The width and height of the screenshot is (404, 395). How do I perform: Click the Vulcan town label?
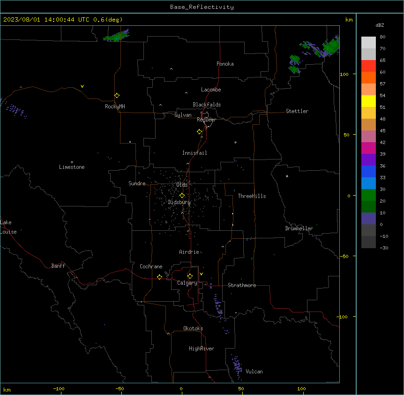pos(254,372)
